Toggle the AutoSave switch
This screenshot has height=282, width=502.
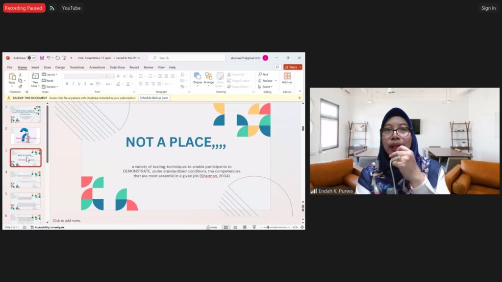pos(32,58)
